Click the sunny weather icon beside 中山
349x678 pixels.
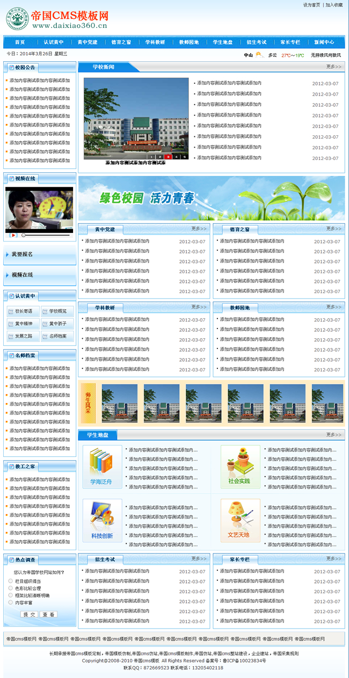(x=259, y=55)
